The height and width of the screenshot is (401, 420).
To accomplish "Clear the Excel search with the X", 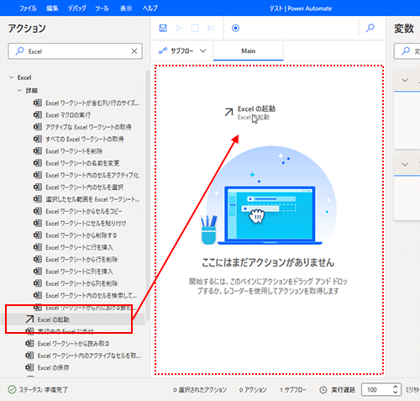I will (x=134, y=51).
